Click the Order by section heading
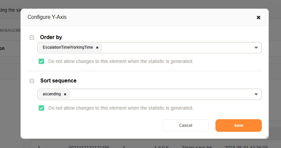Screen dimensions: 281x148 tap(51, 37)
